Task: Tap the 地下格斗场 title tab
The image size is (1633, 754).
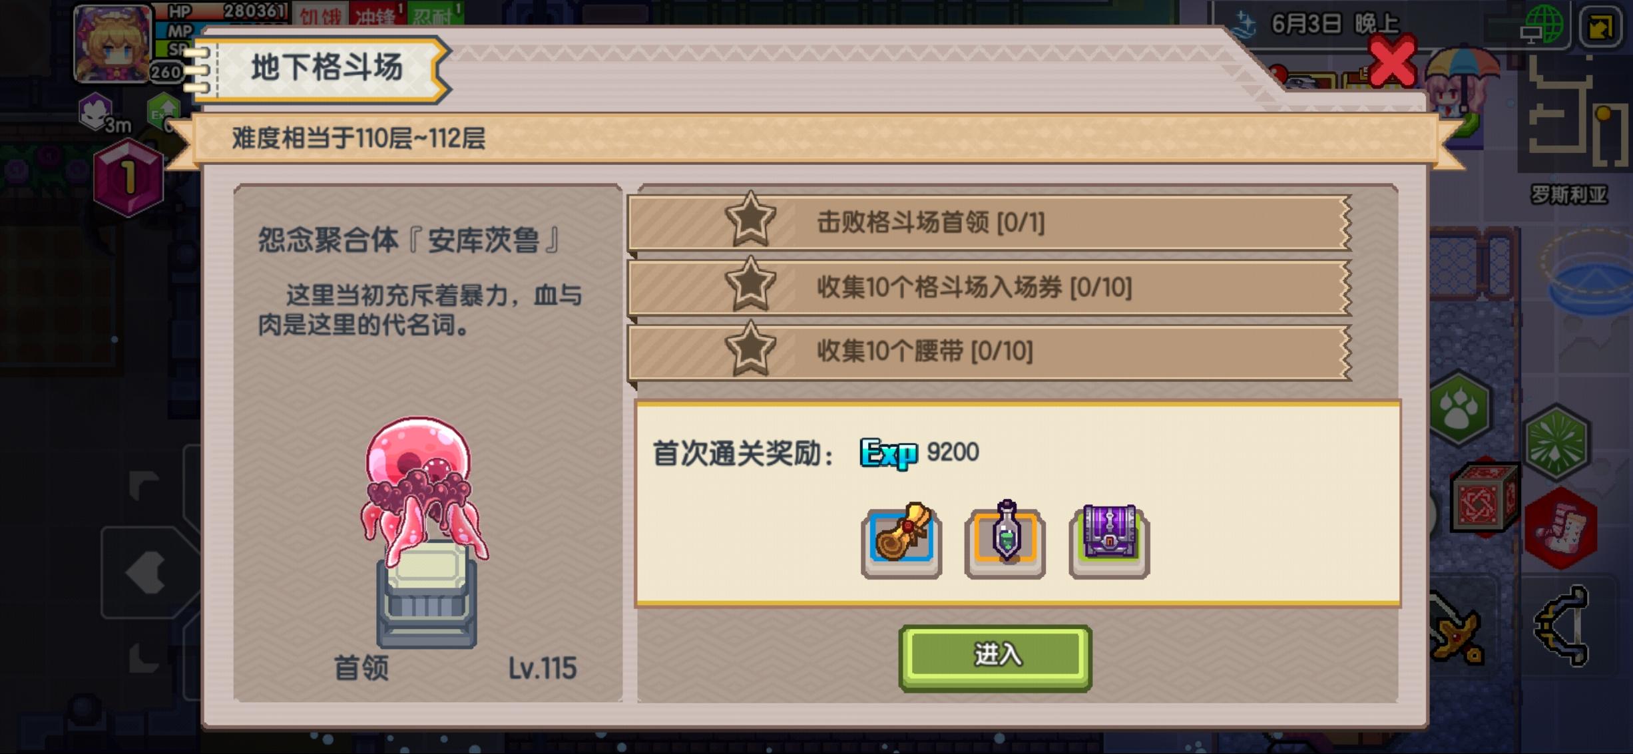Action: 326,69
